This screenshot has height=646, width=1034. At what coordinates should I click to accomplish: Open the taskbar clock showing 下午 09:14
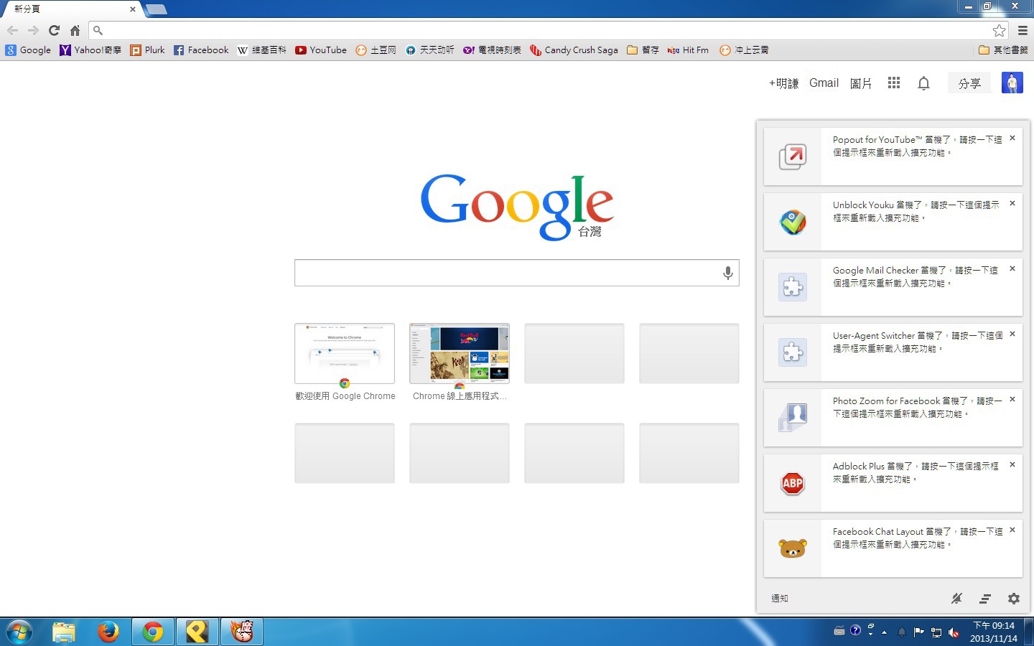[994, 632]
